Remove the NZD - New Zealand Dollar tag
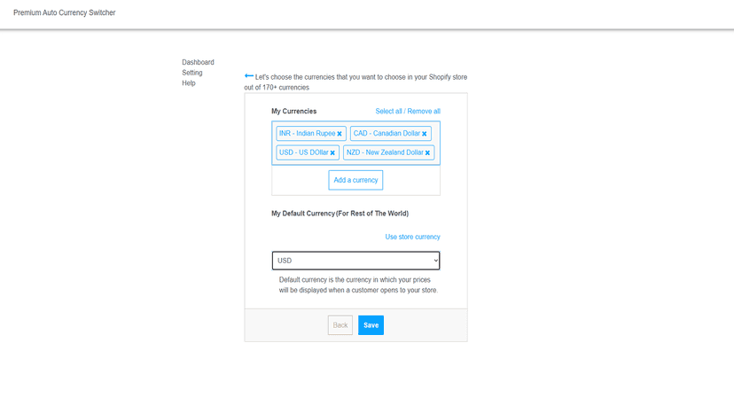The height and width of the screenshot is (413, 734). [427, 153]
